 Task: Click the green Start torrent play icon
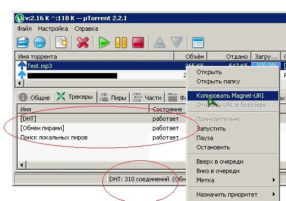pyautogui.click(x=104, y=42)
